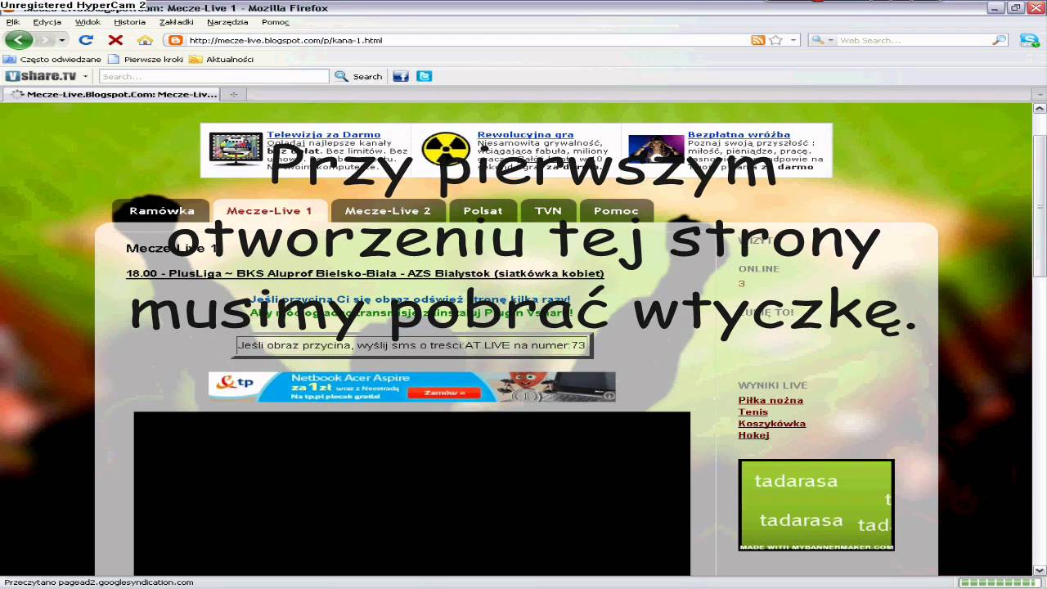Click the scrollbar up arrow
This screenshot has width=1047, height=589.
(x=1040, y=108)
